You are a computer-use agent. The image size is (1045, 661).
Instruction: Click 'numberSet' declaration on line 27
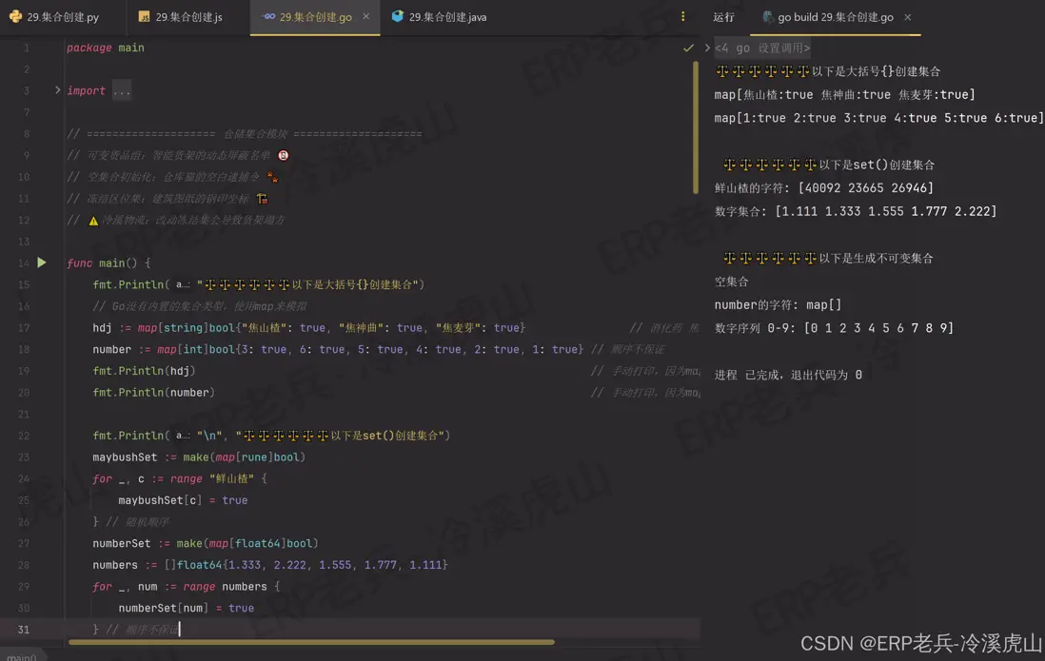(121, 544)
